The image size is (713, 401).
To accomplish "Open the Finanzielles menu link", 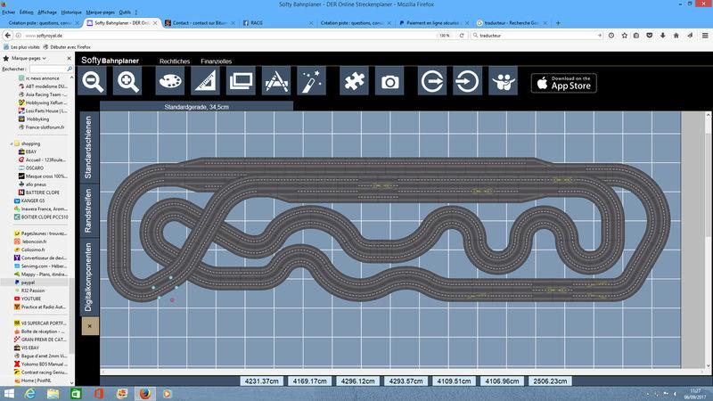I will pos(217,61).
